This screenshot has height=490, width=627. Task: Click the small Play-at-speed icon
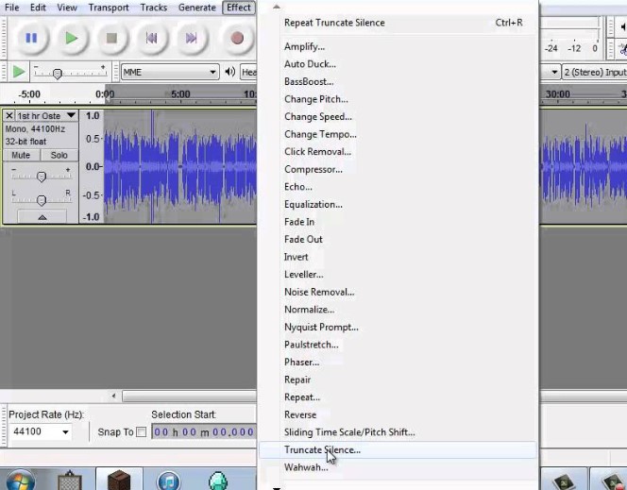18,72
